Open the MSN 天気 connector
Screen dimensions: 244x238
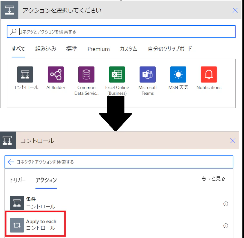[178, 74]
